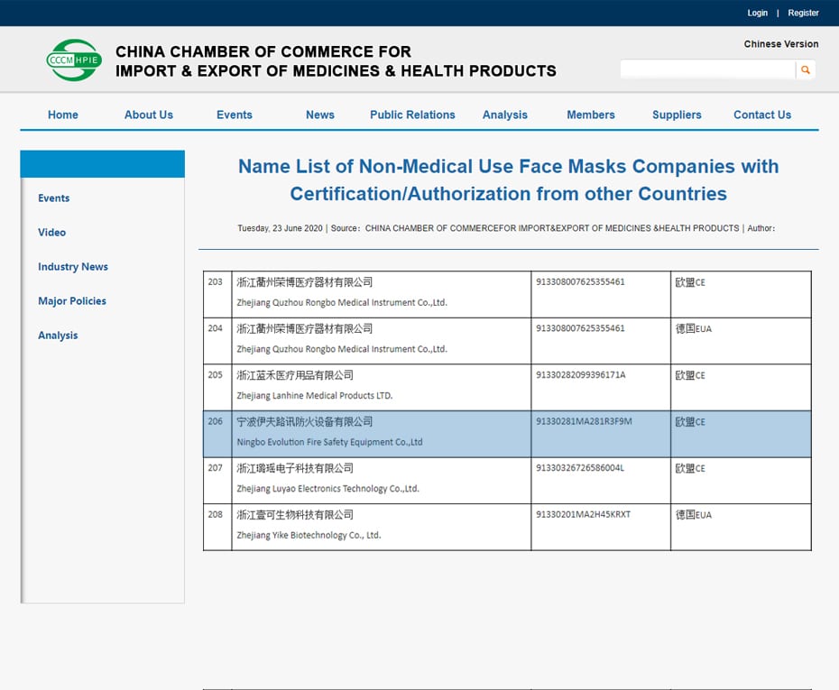Open the Login link
Viewport: 839px width, 690px height.
[x=757, y=13]
